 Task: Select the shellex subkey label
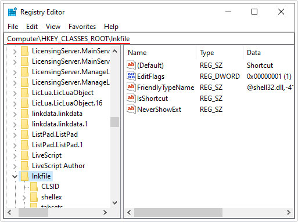pyautogui.click(x=52, y=197)
